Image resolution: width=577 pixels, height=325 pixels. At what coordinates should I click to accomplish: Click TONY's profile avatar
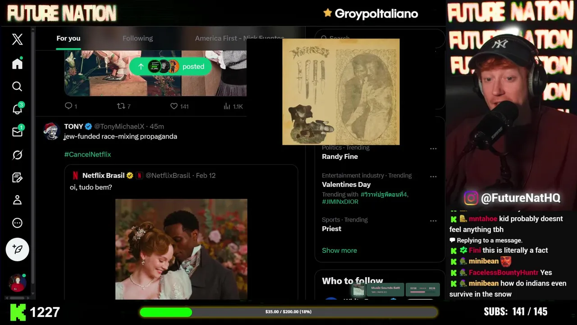coord(51,131)
